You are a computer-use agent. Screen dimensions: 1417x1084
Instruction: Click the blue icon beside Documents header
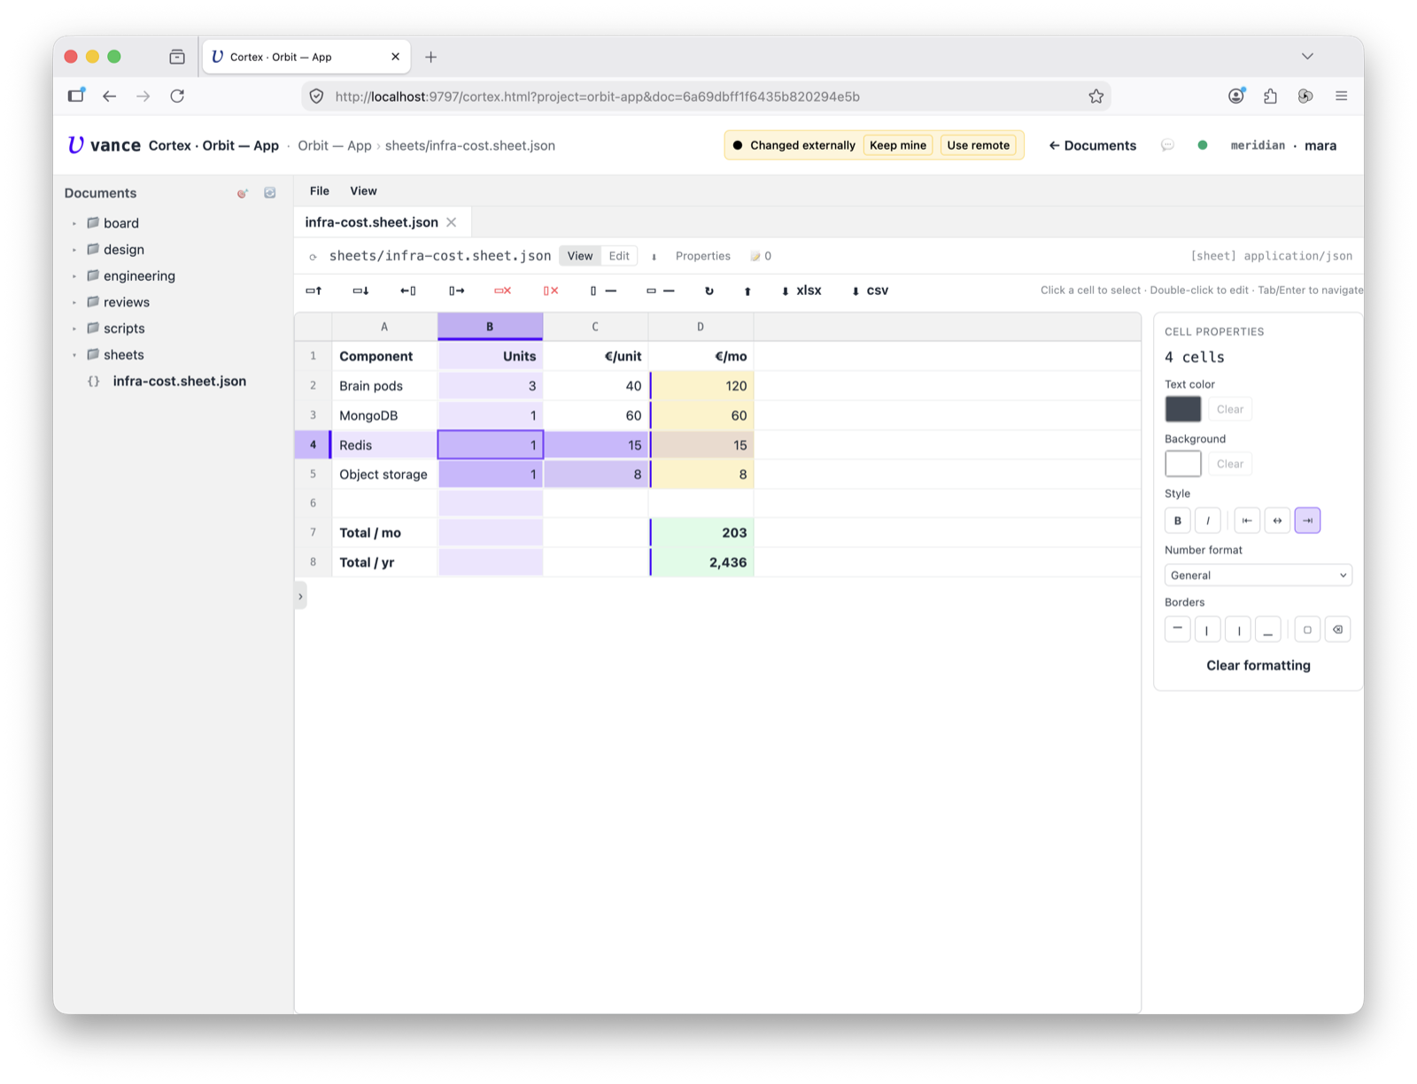[270, 193]
